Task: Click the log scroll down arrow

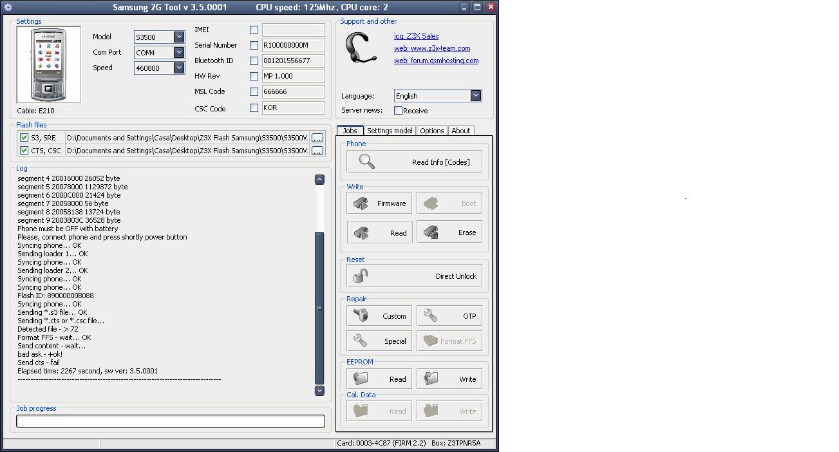Action: click(319, 390)
